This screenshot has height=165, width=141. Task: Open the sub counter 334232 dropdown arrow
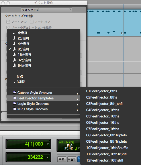pyautogui.click(x=48, y=157)
